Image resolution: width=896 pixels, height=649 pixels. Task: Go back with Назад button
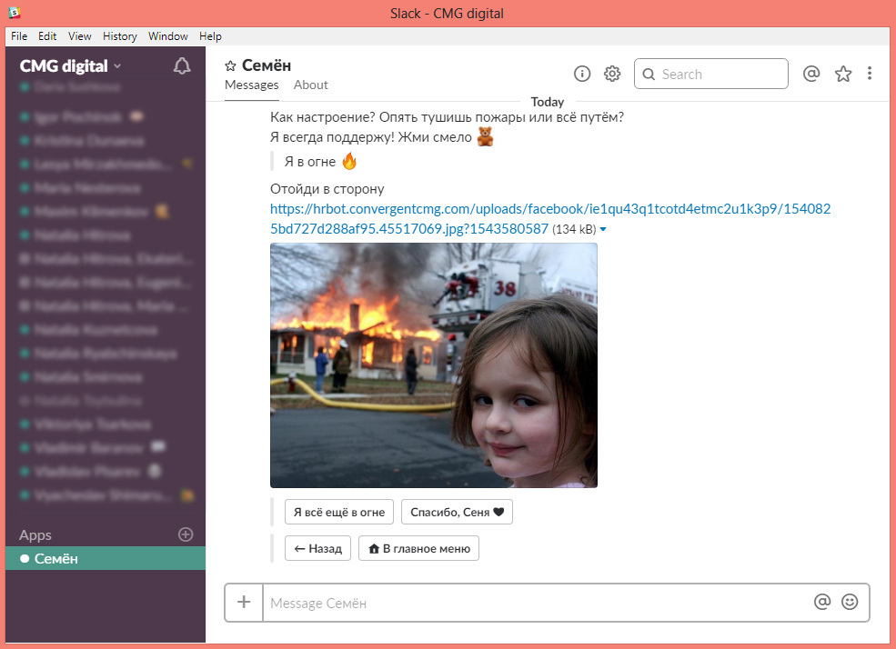[x=317, y=548]
